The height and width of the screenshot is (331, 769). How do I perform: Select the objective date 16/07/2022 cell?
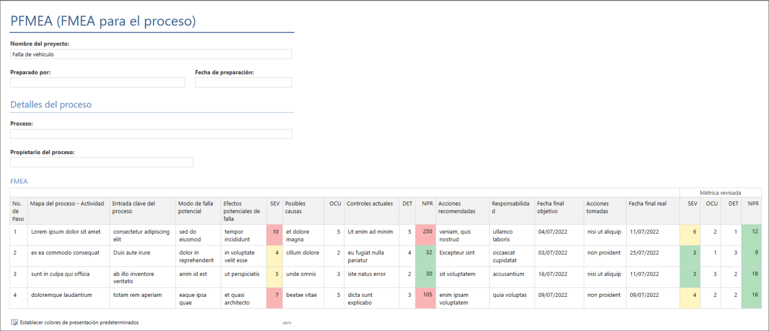558,274
